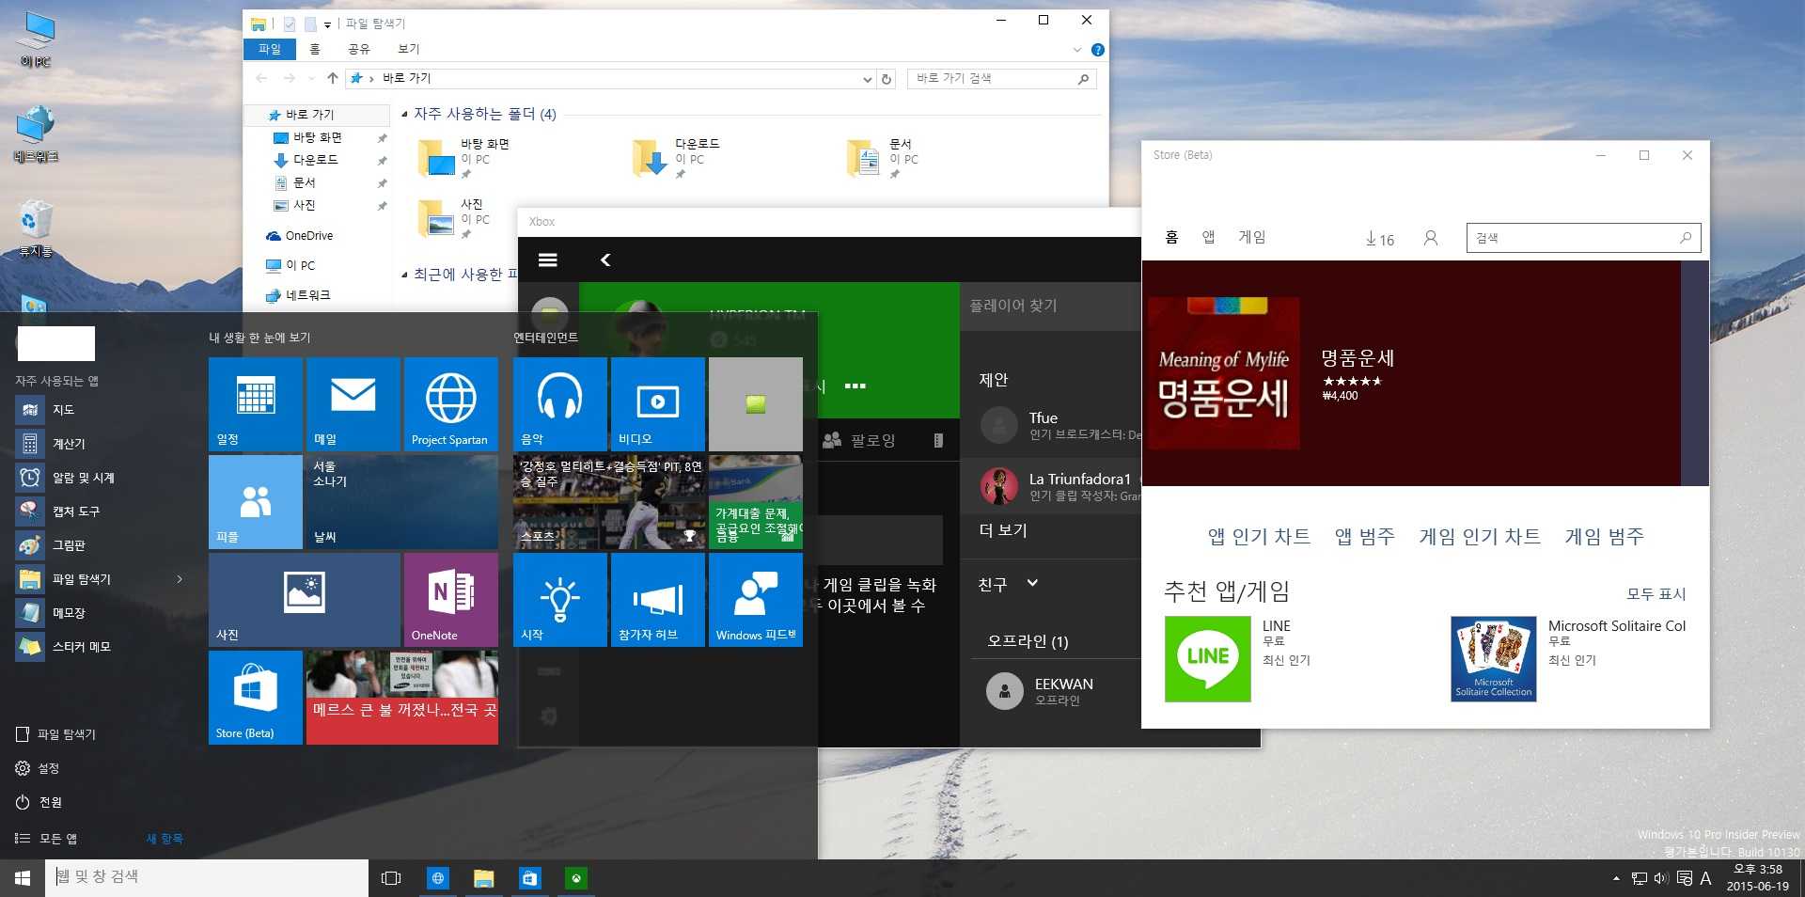The width and height of the screenshot is (1805, 897).
Task: Open 설정 settings in Start menu
Action: pos(38,769)
